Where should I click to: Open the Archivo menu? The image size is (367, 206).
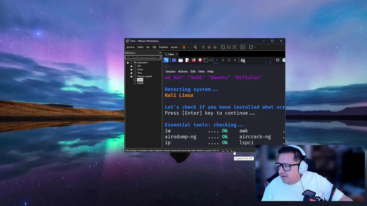point(130,47)
